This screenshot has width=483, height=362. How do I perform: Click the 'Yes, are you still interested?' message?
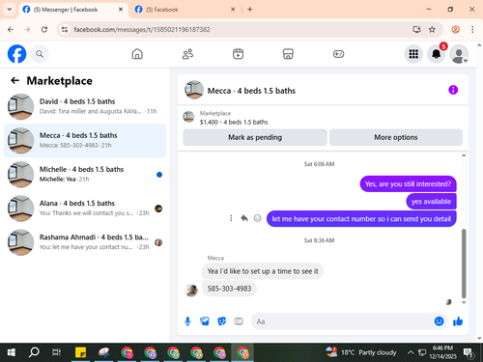click(x=408, y=183)
